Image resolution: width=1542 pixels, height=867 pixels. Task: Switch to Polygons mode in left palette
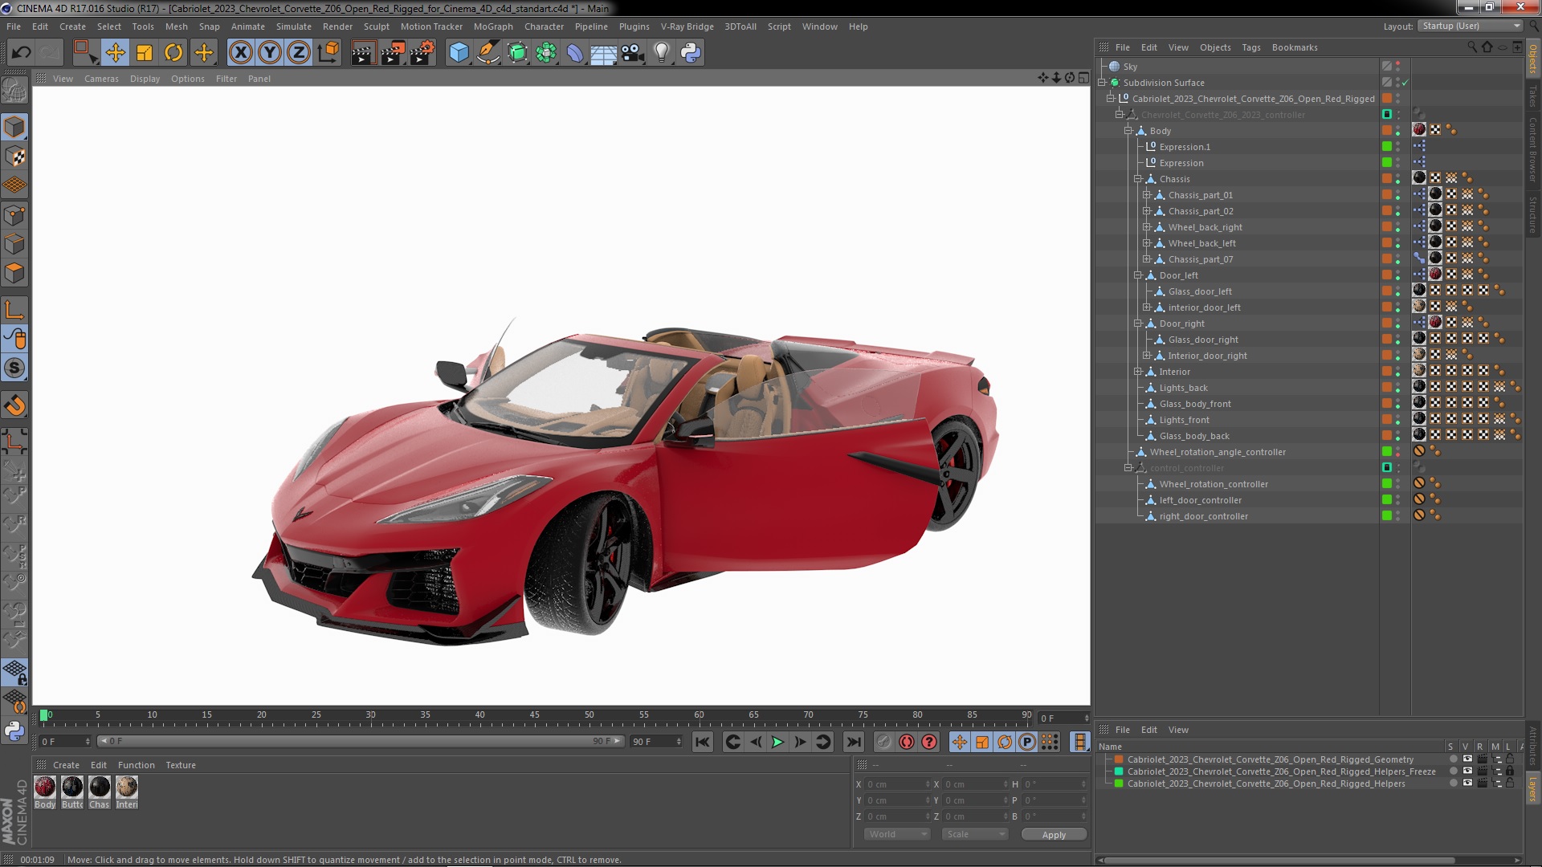(14, 273)
